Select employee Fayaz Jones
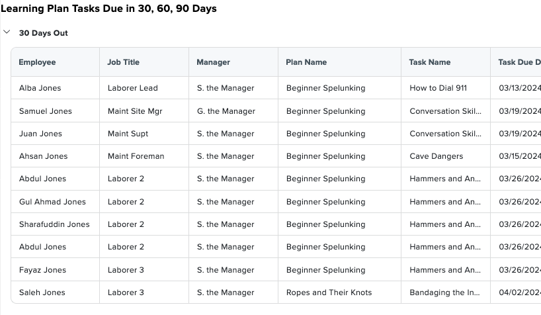 tap(42, 270)
